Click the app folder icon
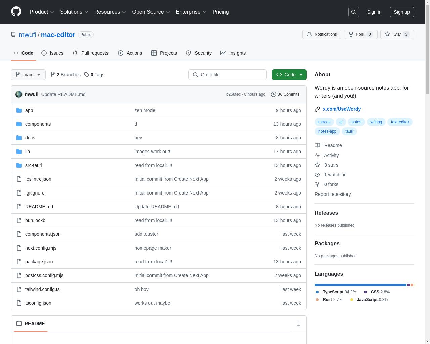Viewport: 430px width, 344px height. (19, 110)
